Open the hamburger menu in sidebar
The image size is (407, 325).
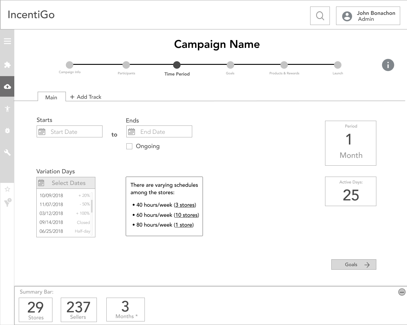(7, 41)
